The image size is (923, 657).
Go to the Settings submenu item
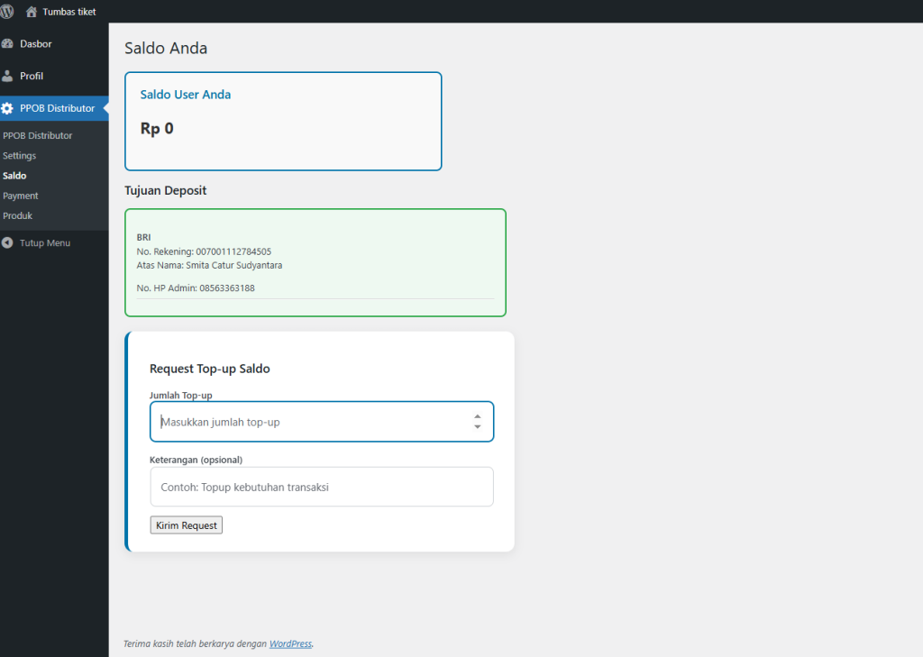(x=20, y=156)
